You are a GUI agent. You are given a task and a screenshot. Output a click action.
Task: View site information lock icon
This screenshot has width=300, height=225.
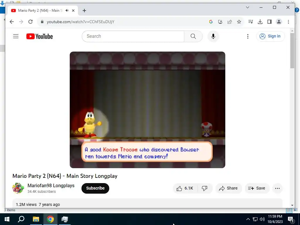click(42, 22)
